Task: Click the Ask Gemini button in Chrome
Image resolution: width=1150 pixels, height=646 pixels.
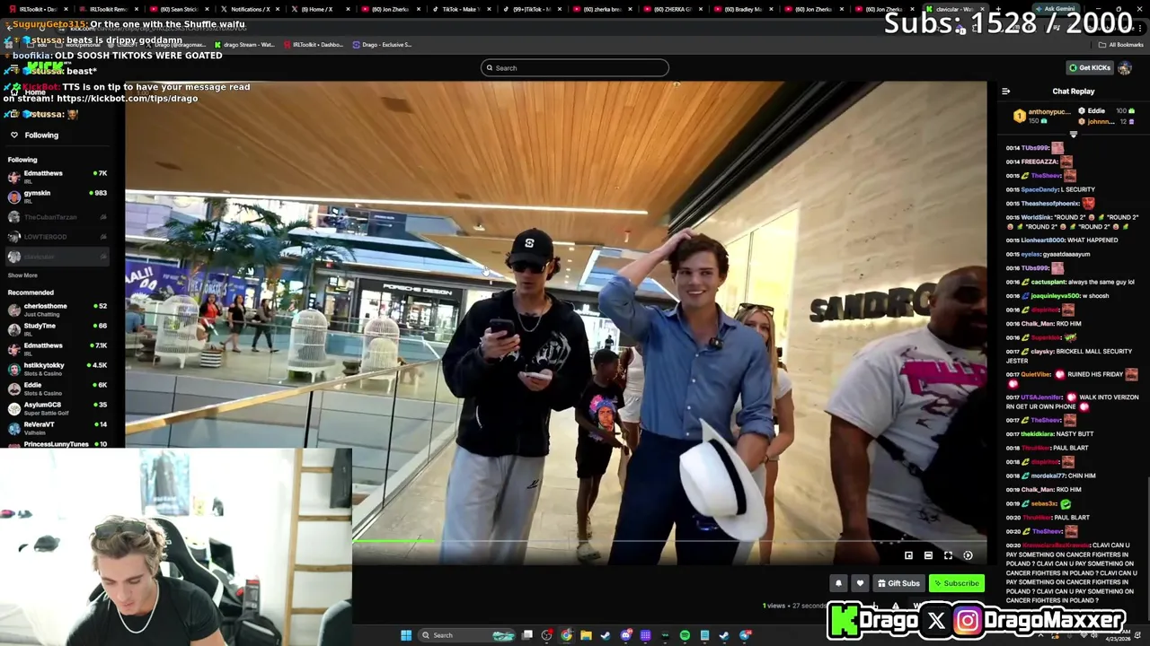Action: tap(1054, 9)
